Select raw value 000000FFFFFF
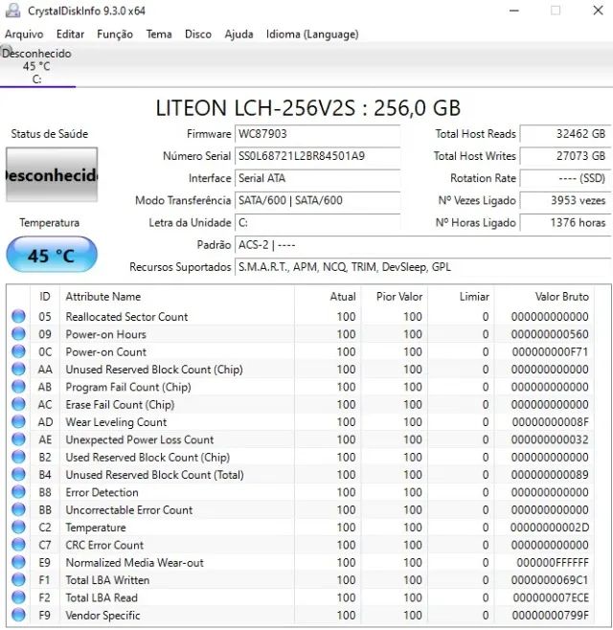Viewport: 613px width, 630px height. (x=553, y=563)
